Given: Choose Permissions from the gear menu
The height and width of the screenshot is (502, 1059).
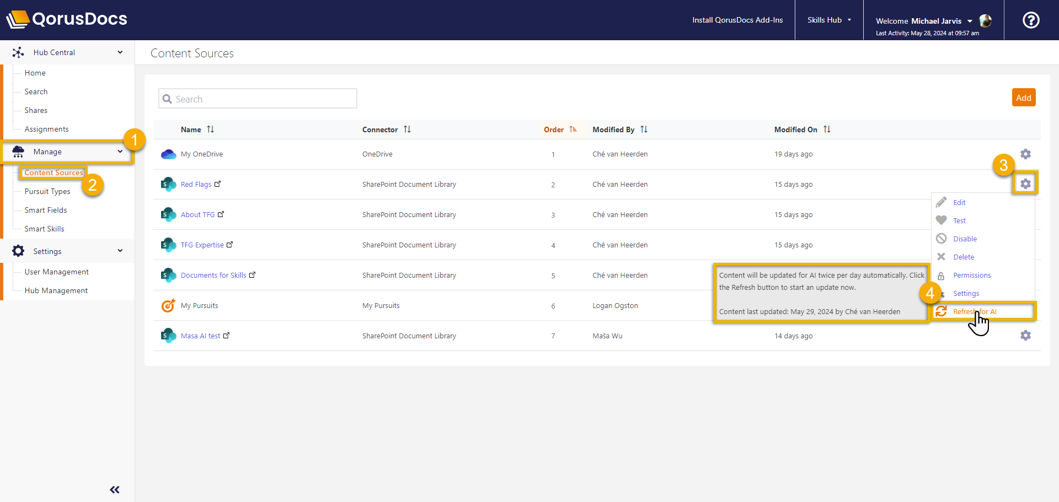Looking at the screenshot, I should [972, 275].
